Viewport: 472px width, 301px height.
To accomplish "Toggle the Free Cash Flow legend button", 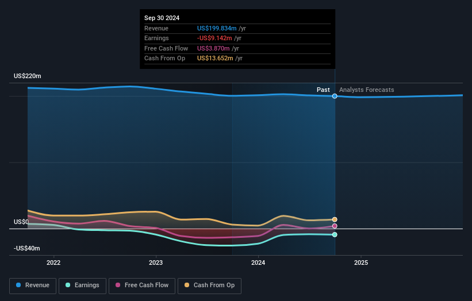I will coord(142,285).
